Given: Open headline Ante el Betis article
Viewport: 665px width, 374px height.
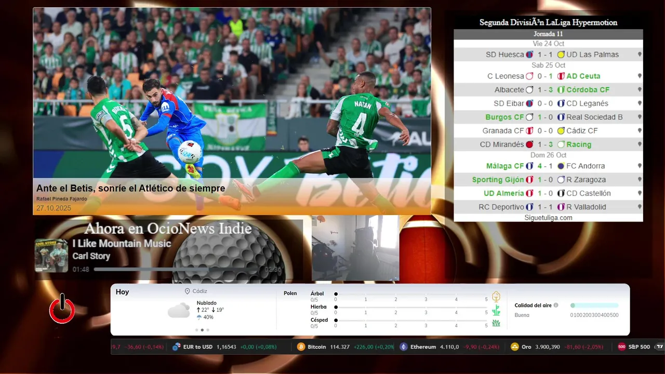Looking at the screenshot, I should pyautogui.click(x=130, y=188).
